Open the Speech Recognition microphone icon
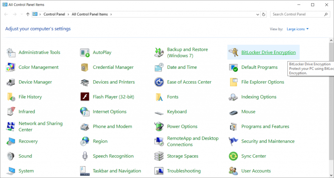 coord(85,156)
